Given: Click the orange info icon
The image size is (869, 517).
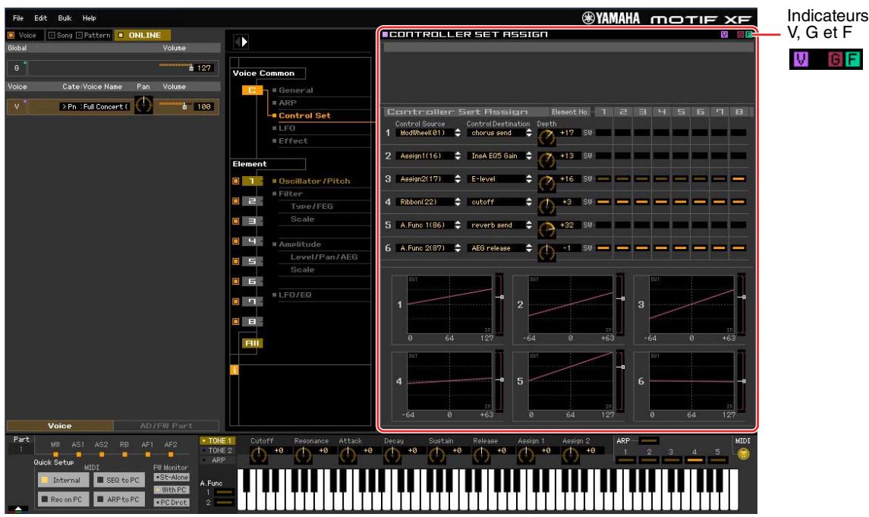Looking at the screenshot, I should point(235,370).
